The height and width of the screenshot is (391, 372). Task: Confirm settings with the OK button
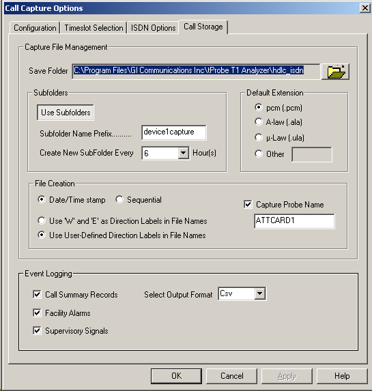(176, 376)
